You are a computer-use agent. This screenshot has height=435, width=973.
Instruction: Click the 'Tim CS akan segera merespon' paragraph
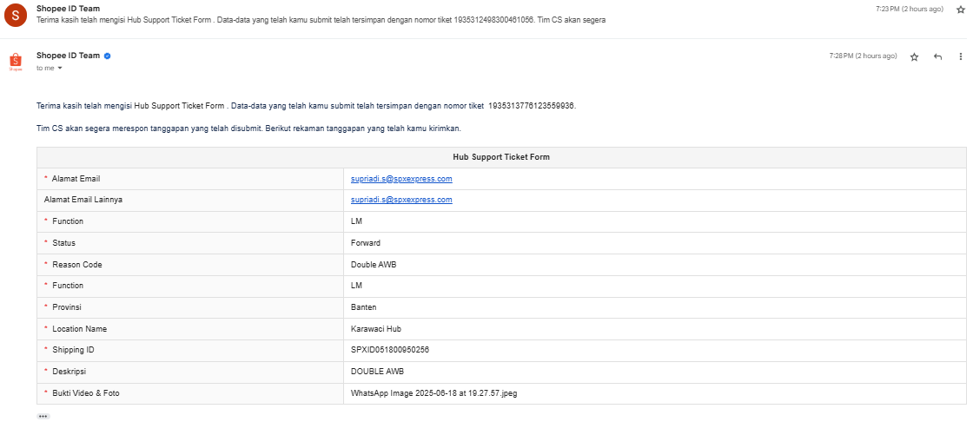click(x=248, y=129)
